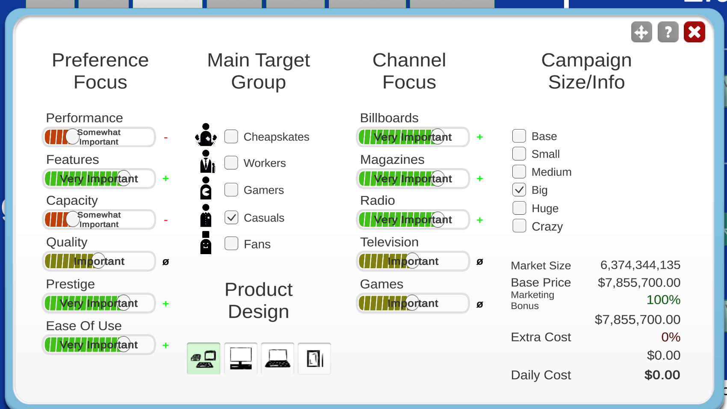Uncheck the Big campaign size
727x409 pixels.
click(x=519, y=190)
